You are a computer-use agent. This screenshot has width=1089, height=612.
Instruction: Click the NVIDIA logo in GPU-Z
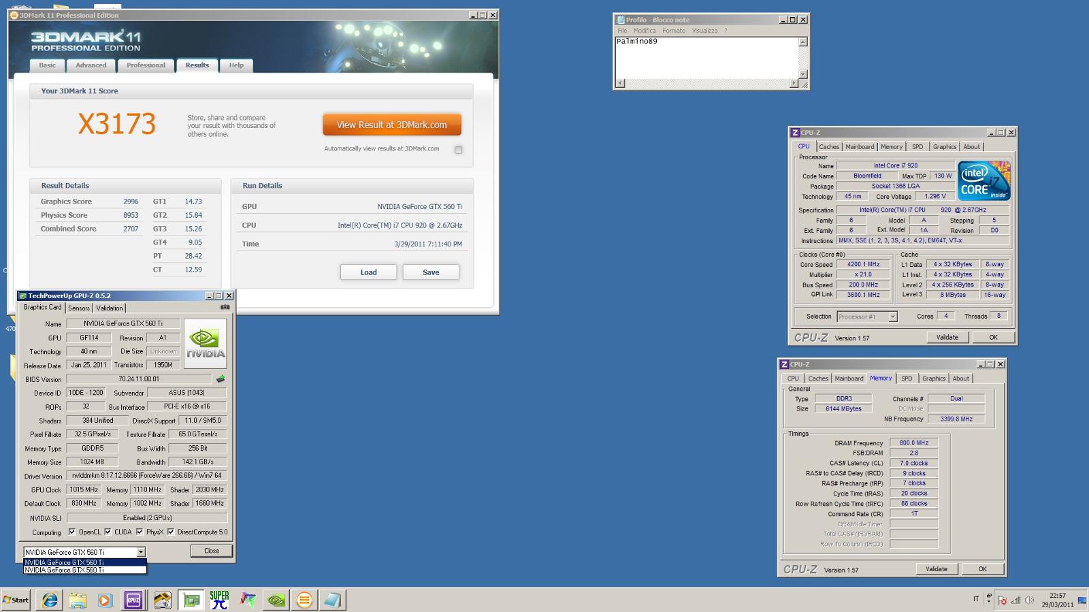pos(206,343)
